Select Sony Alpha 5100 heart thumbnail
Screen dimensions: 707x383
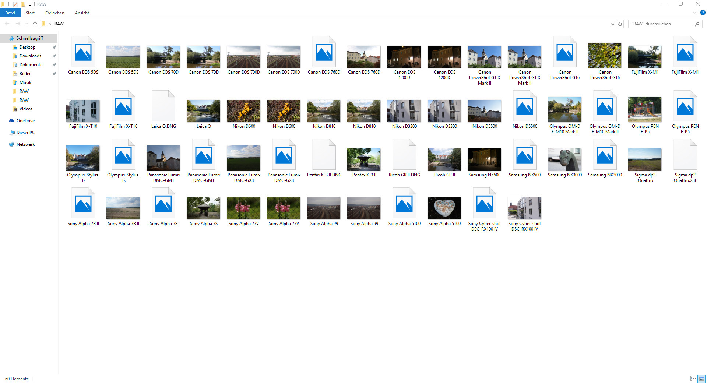pos(444,208)
